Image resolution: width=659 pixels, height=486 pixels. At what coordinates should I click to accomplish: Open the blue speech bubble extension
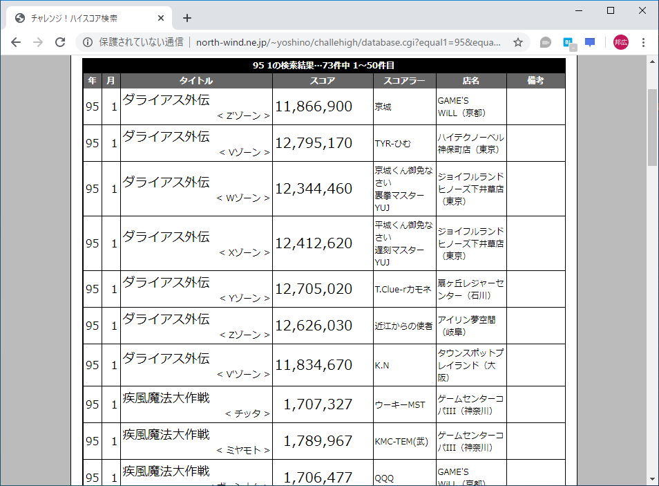click(x=589, y=42)
